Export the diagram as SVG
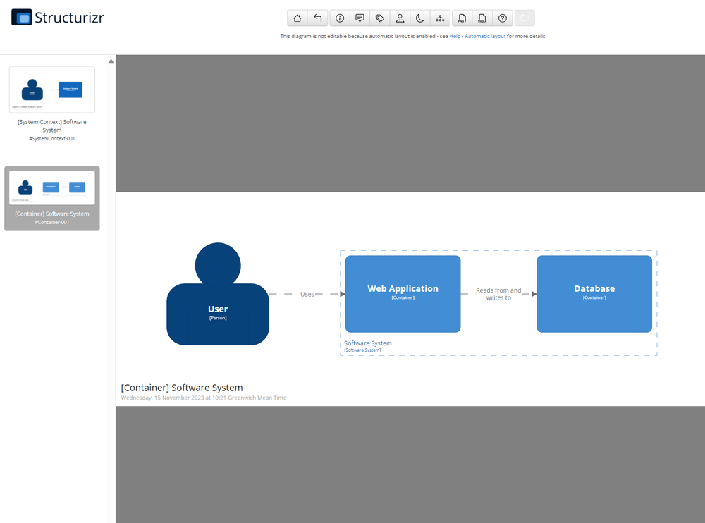Screen dimensions: 705x523 tap(482, 18)
